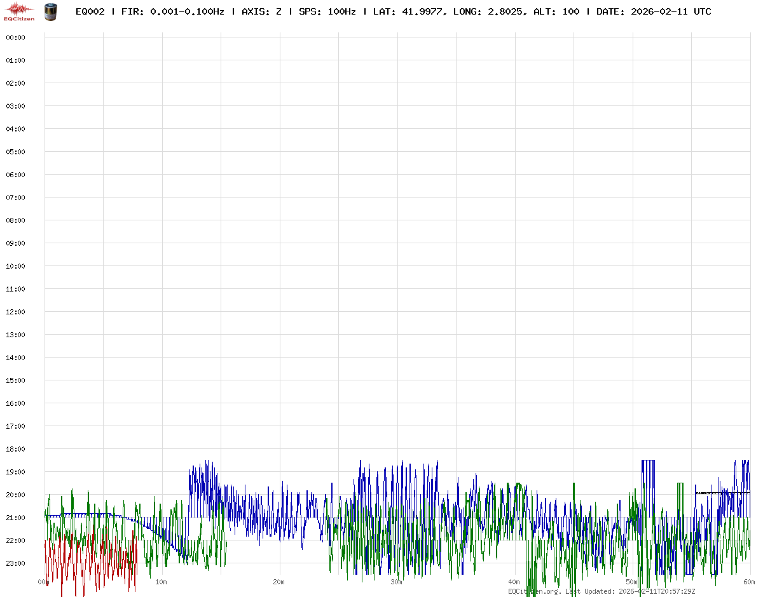Click the red seismic trace at bottom left

(76, 559)
